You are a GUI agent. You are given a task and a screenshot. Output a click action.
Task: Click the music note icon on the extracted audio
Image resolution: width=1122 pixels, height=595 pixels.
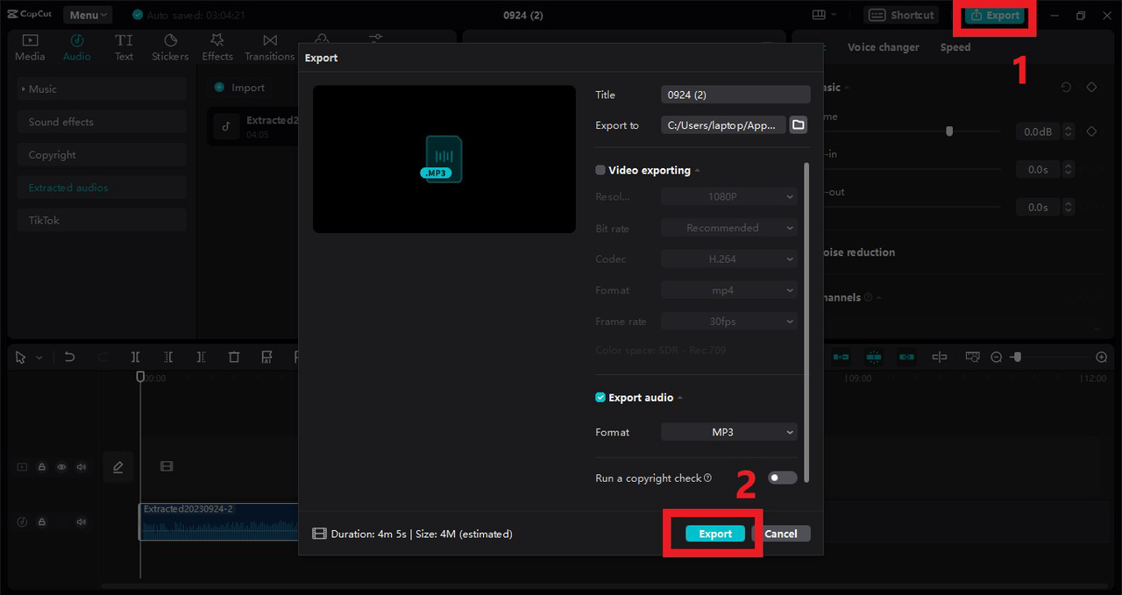226,127
